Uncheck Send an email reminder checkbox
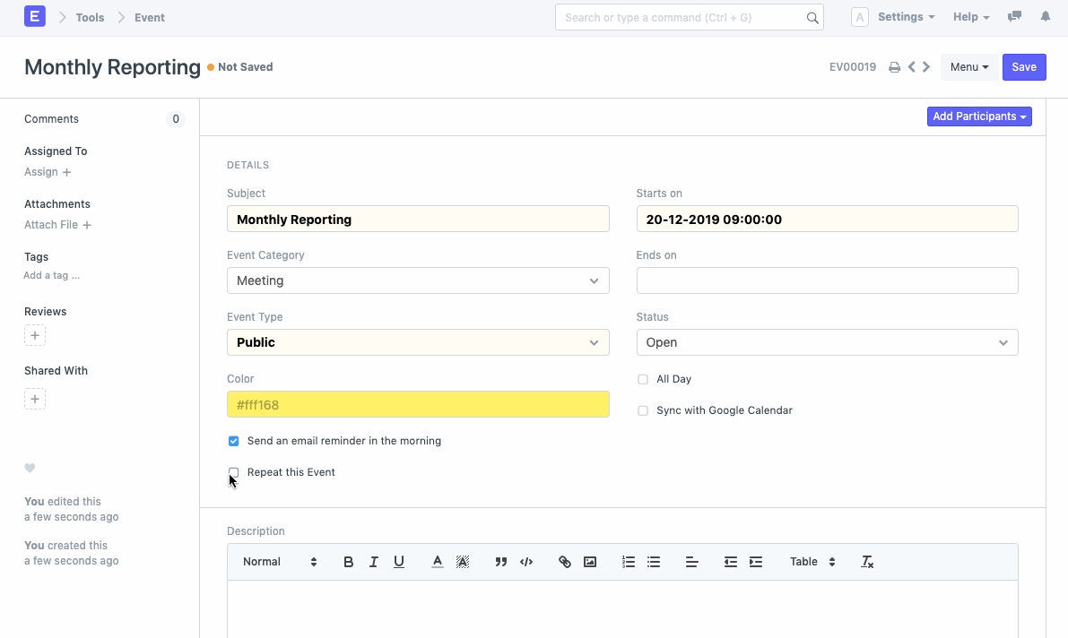1068x638 pixels. coord(234,441)
